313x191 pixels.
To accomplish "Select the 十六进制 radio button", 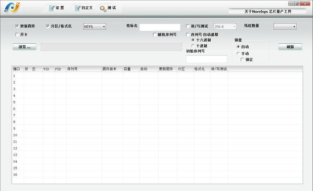I will pos(193,40).
